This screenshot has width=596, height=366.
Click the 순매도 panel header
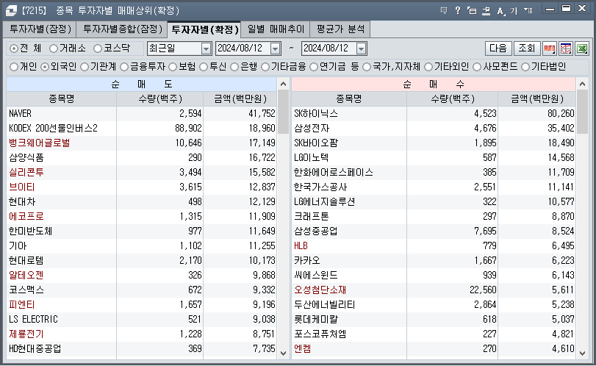141,84
